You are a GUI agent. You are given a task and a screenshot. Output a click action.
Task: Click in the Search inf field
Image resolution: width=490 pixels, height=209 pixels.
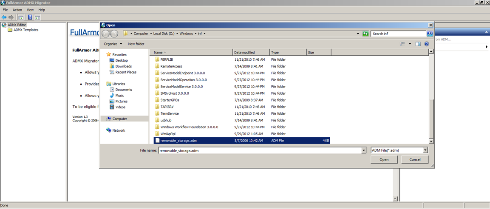tap(398, 34)
